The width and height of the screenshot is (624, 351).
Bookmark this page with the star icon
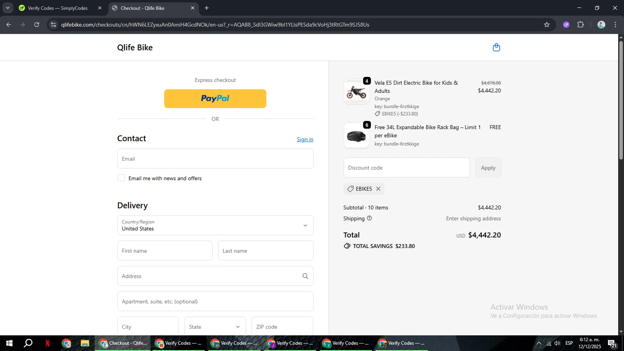tap(547, 25)
